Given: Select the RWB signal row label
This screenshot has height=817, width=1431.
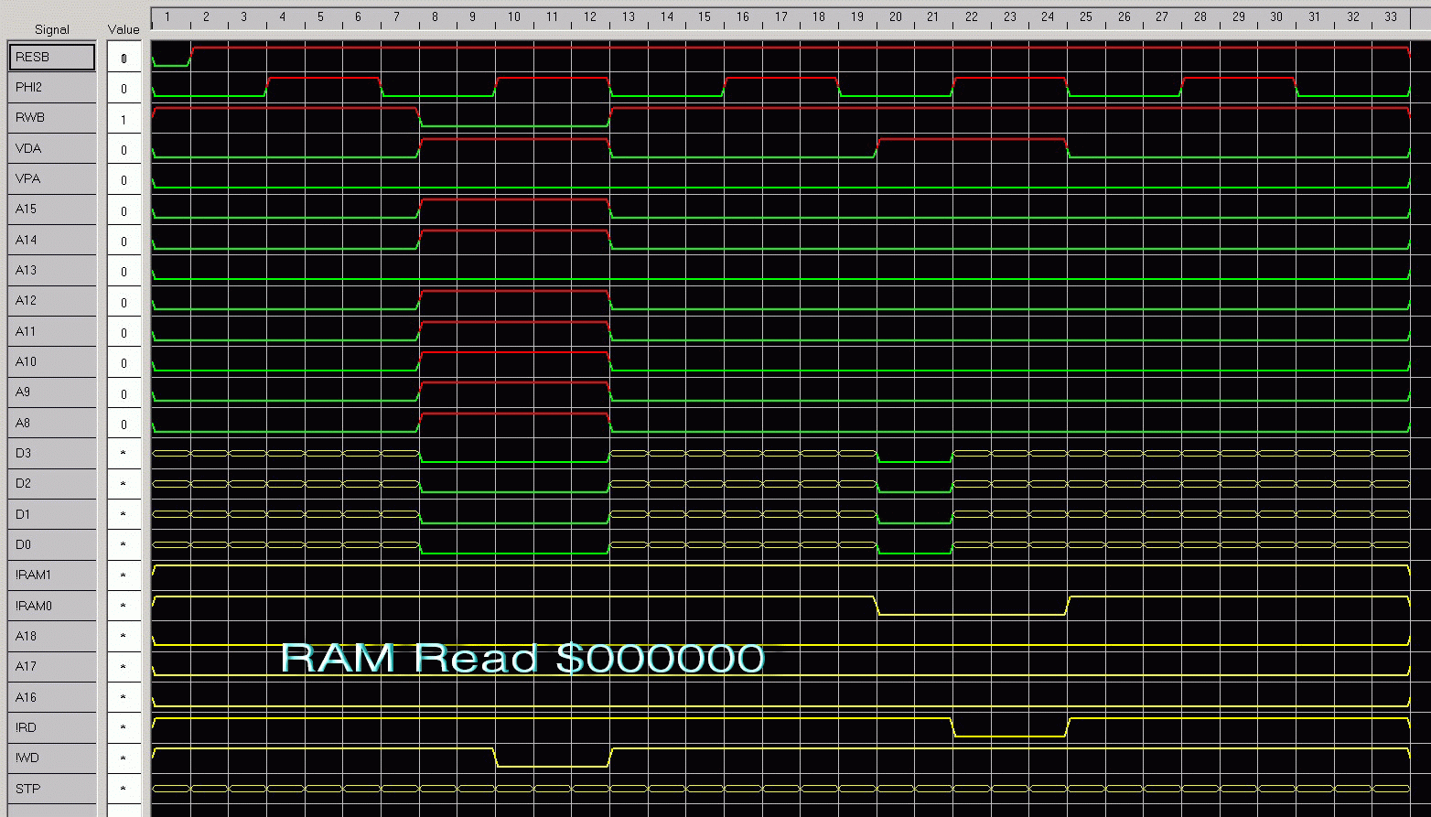Looking at the screenshot, I should tap(51, 118).
